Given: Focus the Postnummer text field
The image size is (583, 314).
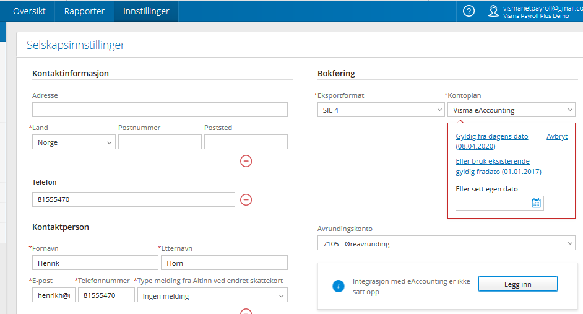Looking at the screenshot, I should click(x=160, y=142).
